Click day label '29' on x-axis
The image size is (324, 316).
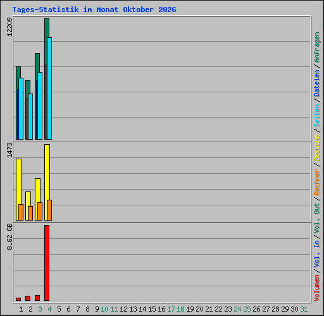(285, 309)
